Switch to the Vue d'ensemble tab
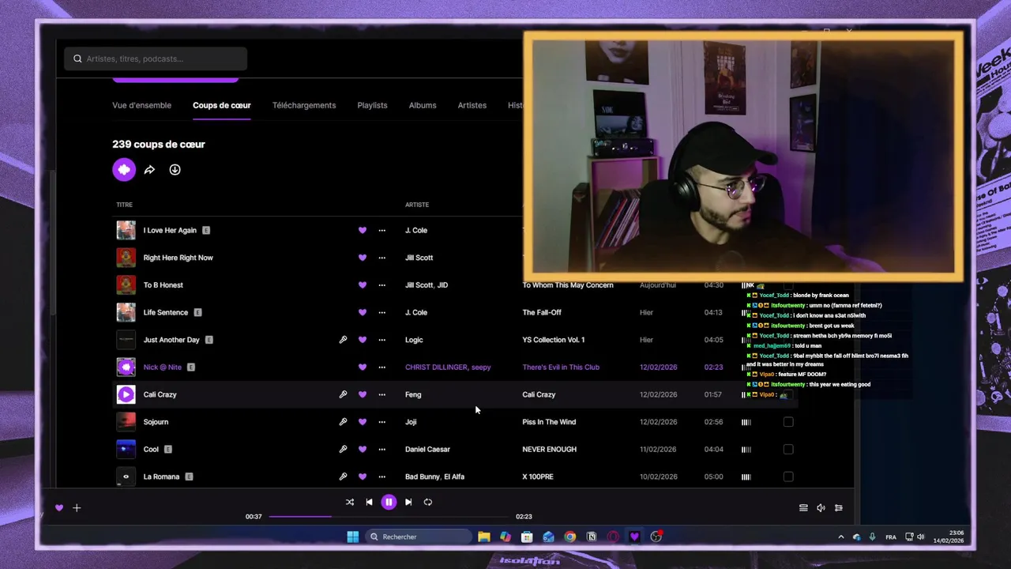This screenshot has height=569, width=1011. point(141,105)
